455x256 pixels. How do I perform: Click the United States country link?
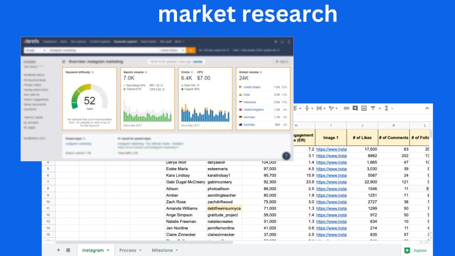252,87
